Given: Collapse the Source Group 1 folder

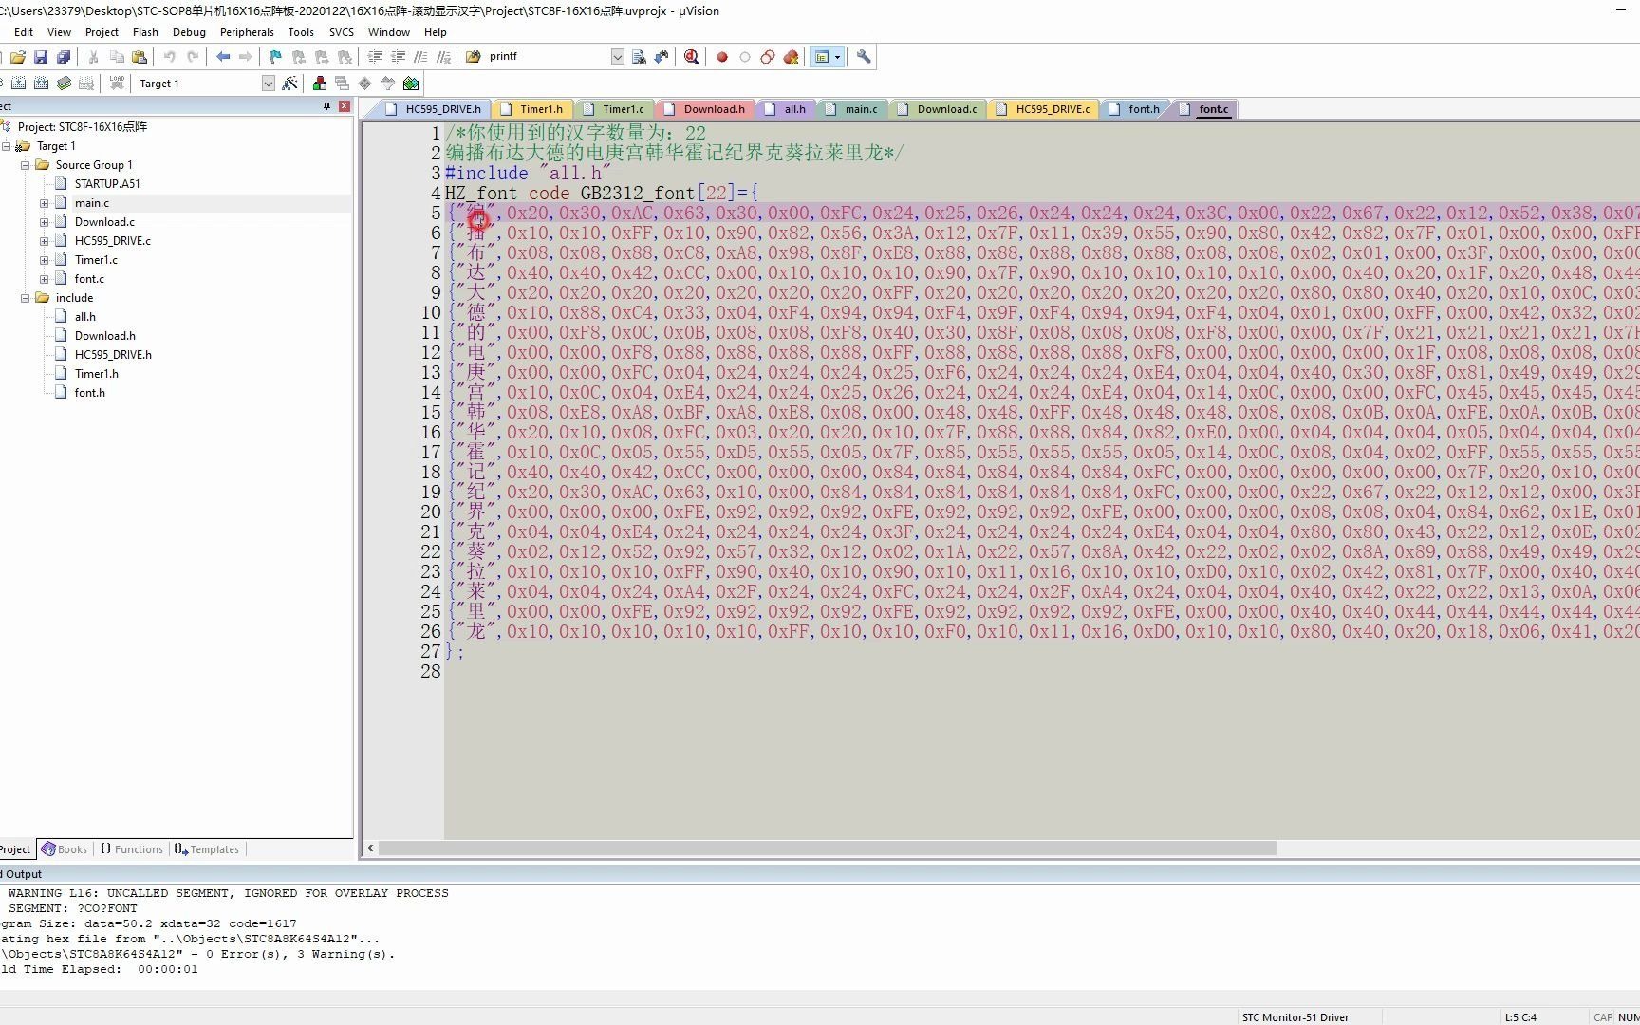Looking at the screenshot, I should pos(26,165).
